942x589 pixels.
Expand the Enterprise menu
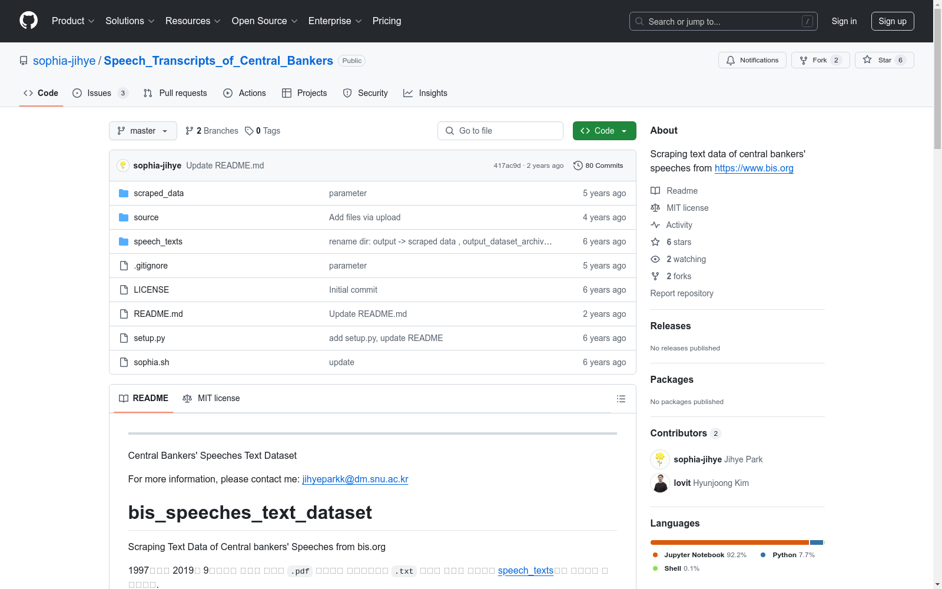335,21
